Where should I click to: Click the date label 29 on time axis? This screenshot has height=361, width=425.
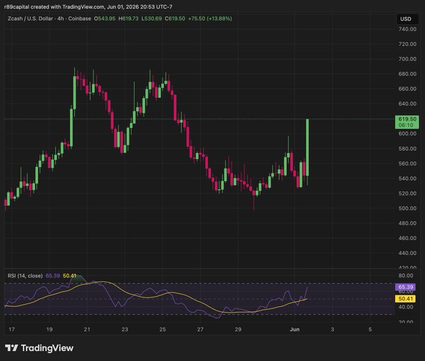[x=238, y=329]
